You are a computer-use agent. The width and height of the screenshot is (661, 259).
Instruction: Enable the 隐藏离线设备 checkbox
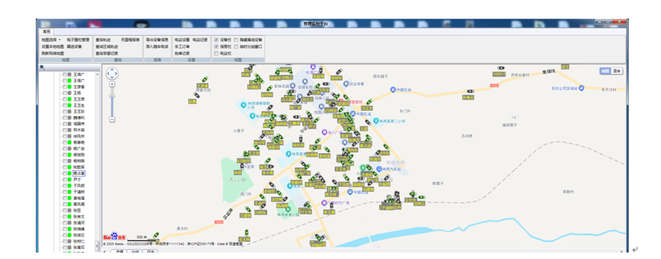236,39
